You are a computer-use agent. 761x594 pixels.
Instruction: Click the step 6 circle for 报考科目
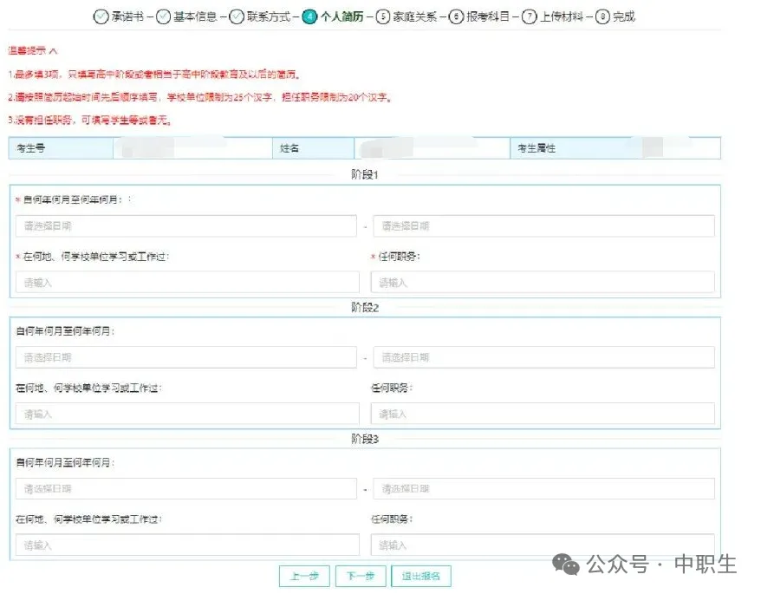(456, 17)
